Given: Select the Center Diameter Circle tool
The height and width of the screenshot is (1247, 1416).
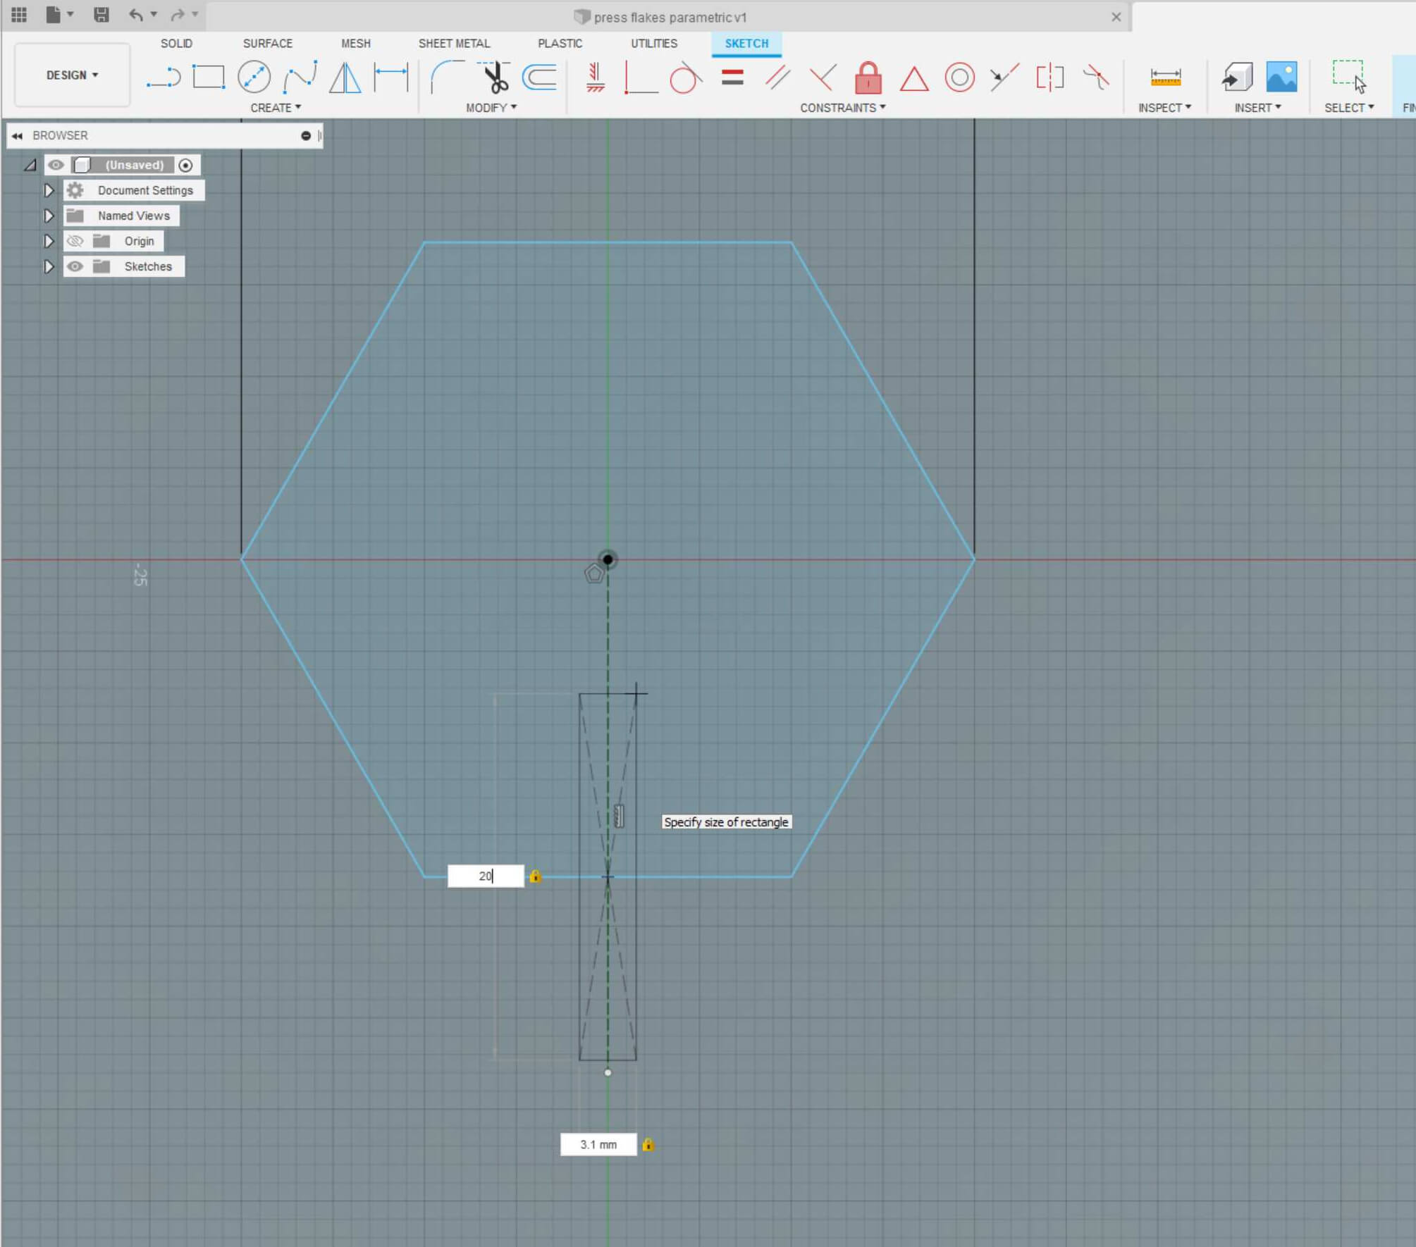Looking at the screenshot, I should [254, 77].
